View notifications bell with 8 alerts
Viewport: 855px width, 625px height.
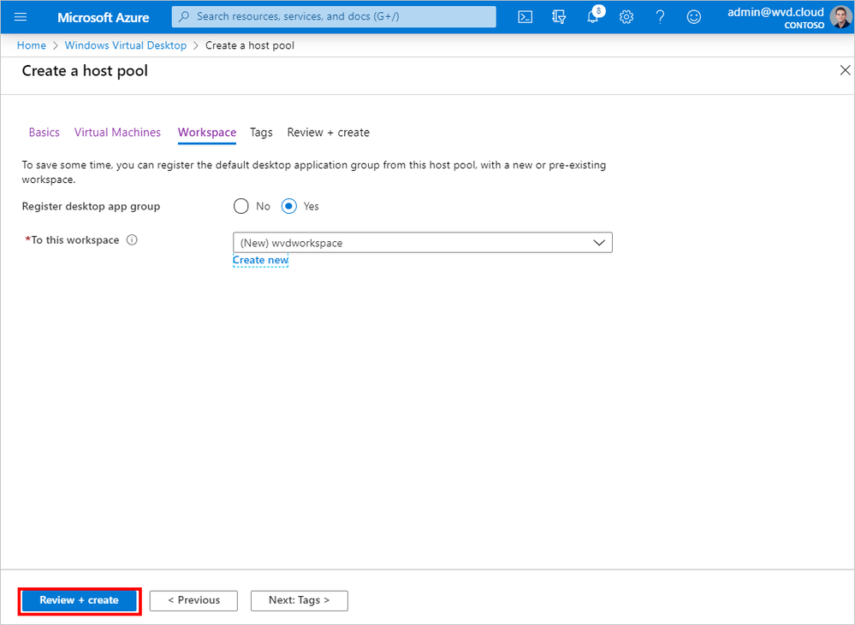coord(594,15)
